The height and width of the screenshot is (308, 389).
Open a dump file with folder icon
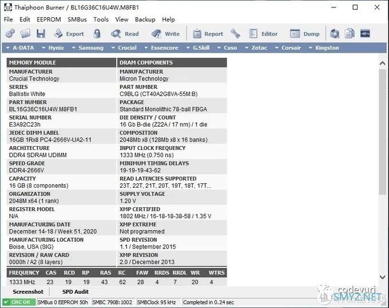(x=25, y=34)
